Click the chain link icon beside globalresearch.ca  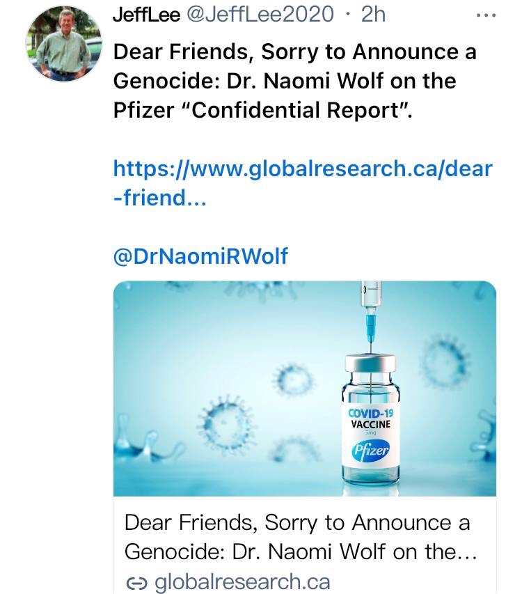coord(135,581)
